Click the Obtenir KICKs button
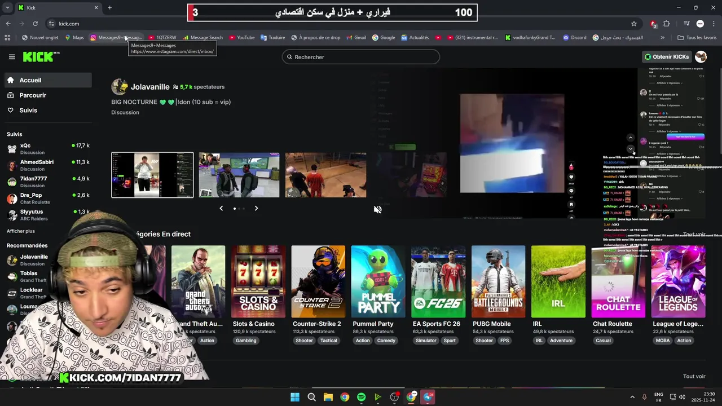The image size is (722, 406). coord(667,57)
